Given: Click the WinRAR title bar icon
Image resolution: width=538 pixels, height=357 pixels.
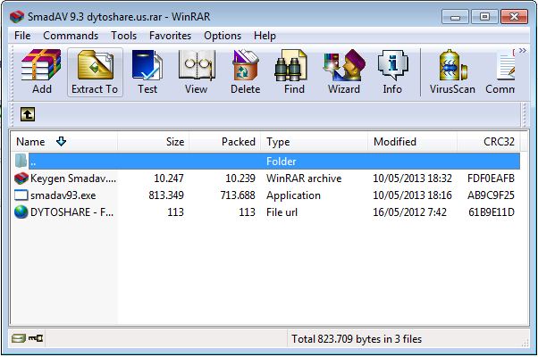Looking at the screenshot, I should point(17,16).
